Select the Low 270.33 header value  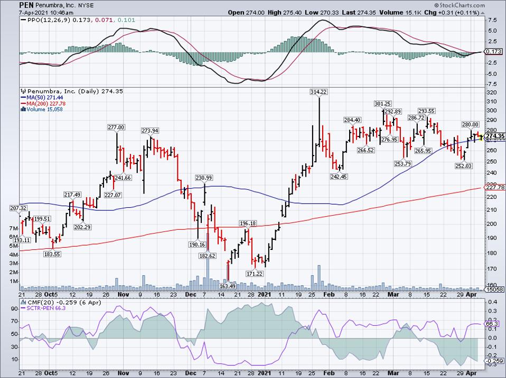point(322,13)
